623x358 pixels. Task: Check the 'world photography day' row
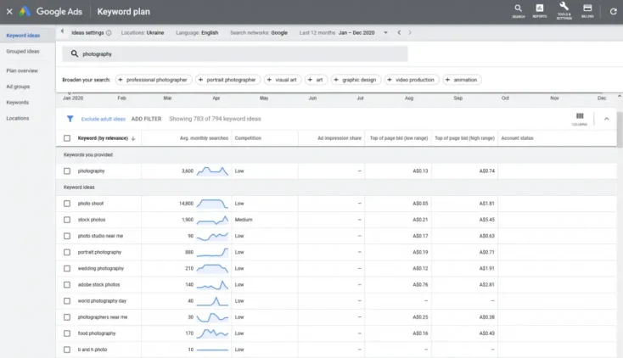point(67,301)
